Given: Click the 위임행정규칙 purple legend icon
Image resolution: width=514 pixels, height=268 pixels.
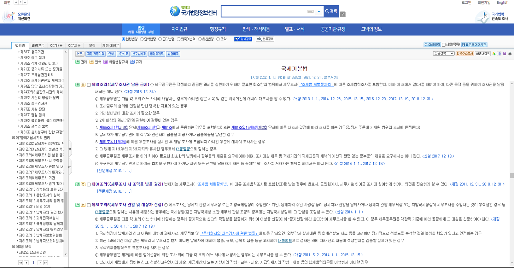Looking at the screenshot, I should [105, 62].
